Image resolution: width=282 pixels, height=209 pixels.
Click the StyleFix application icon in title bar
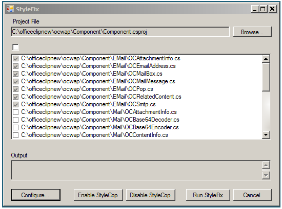pyautogui.click(x=10, y=9)
